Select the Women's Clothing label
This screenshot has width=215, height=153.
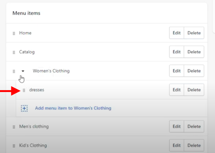click(51, 71)
